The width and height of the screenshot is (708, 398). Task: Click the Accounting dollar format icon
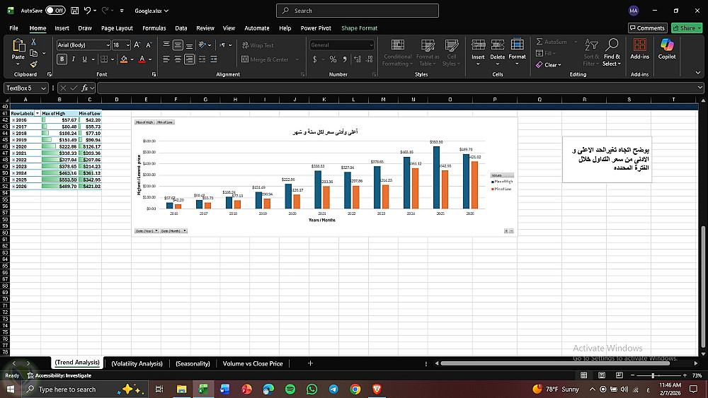pyautogui.click(x=315, y=59)
